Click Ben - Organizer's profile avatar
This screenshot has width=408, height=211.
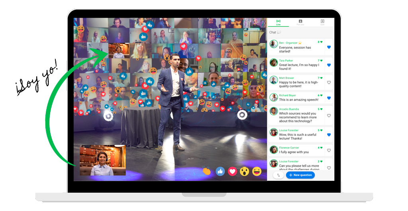[274, 44]
